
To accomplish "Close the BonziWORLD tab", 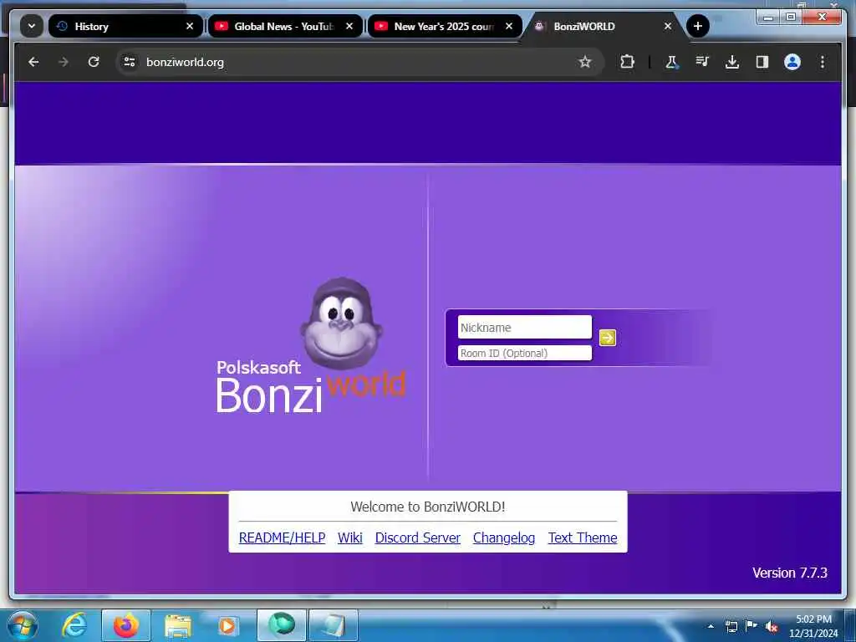I will click(668, 26).
